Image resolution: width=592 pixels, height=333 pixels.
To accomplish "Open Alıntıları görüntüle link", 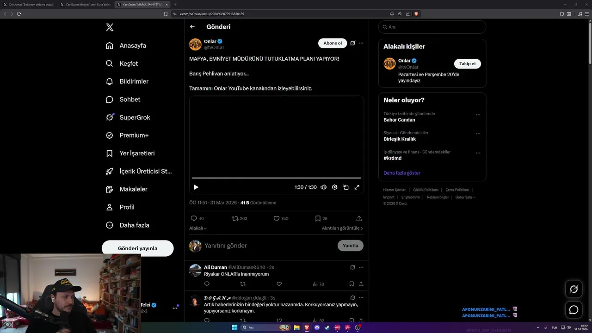I will pos(342,228).
